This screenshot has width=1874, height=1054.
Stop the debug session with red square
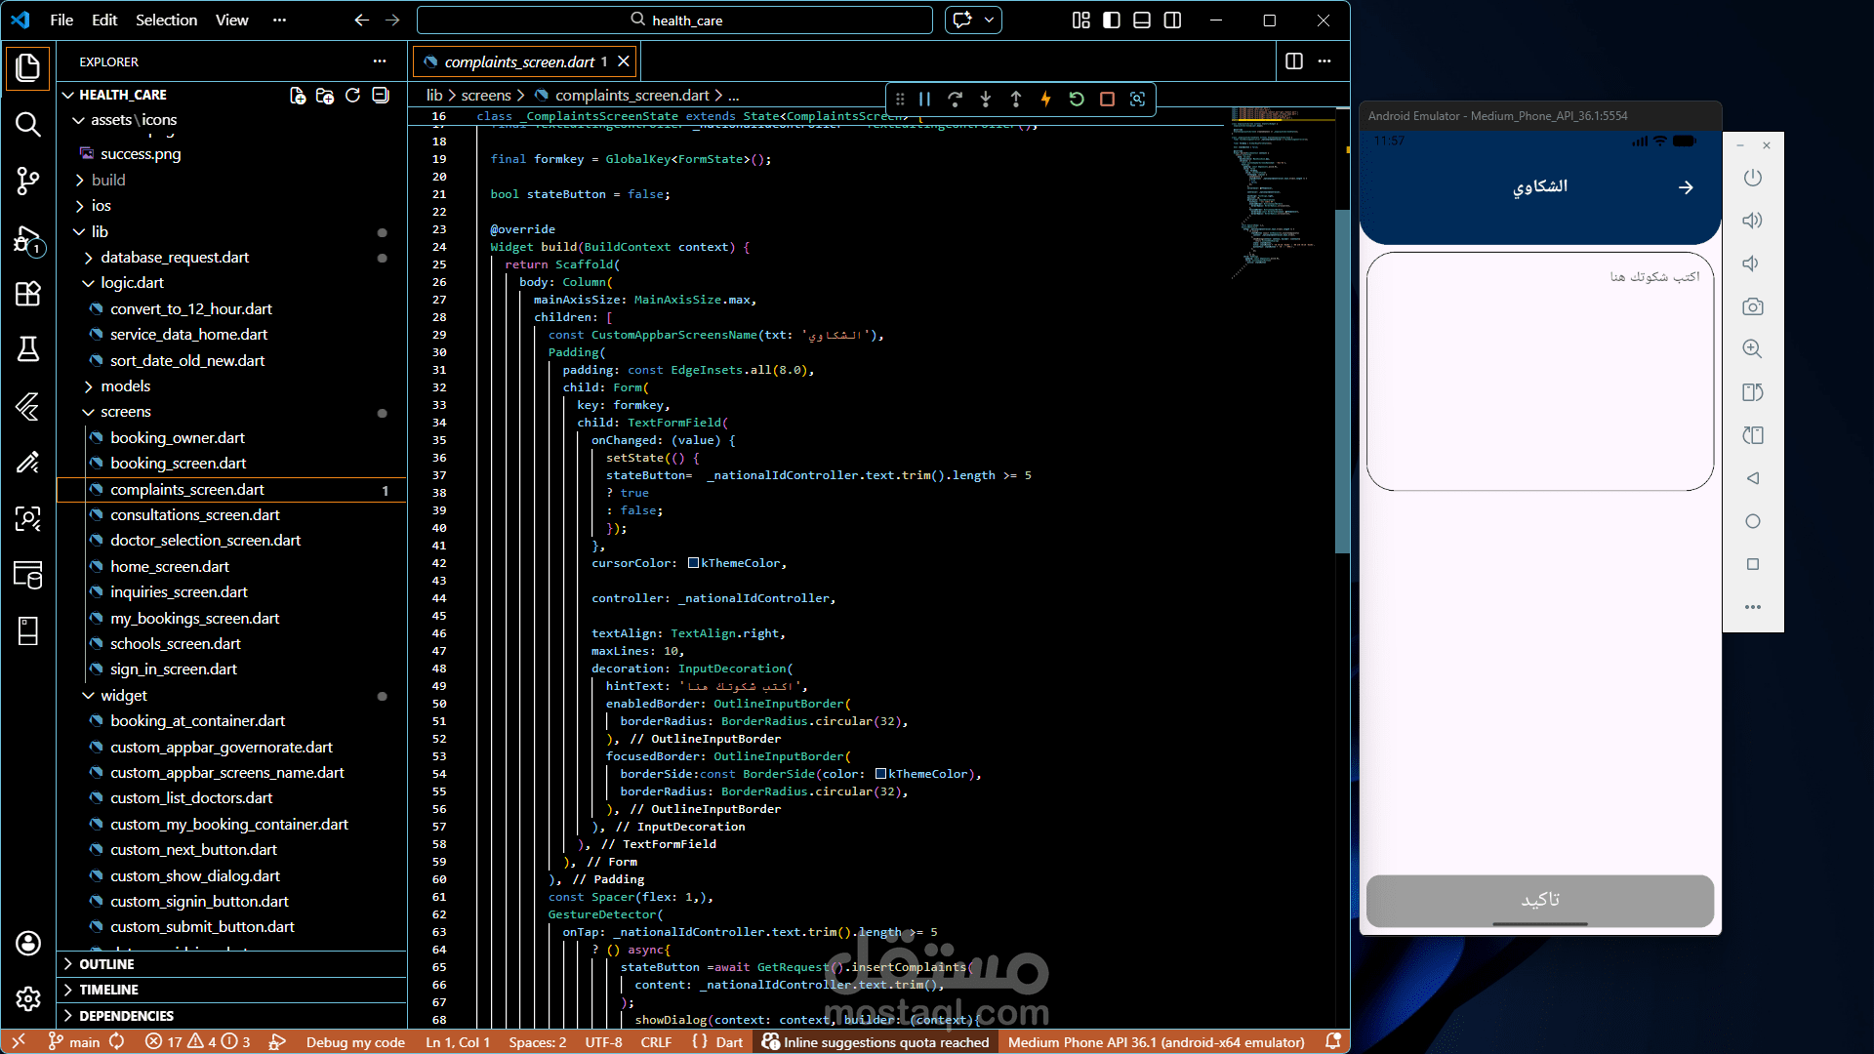[x=1107, y=99]
